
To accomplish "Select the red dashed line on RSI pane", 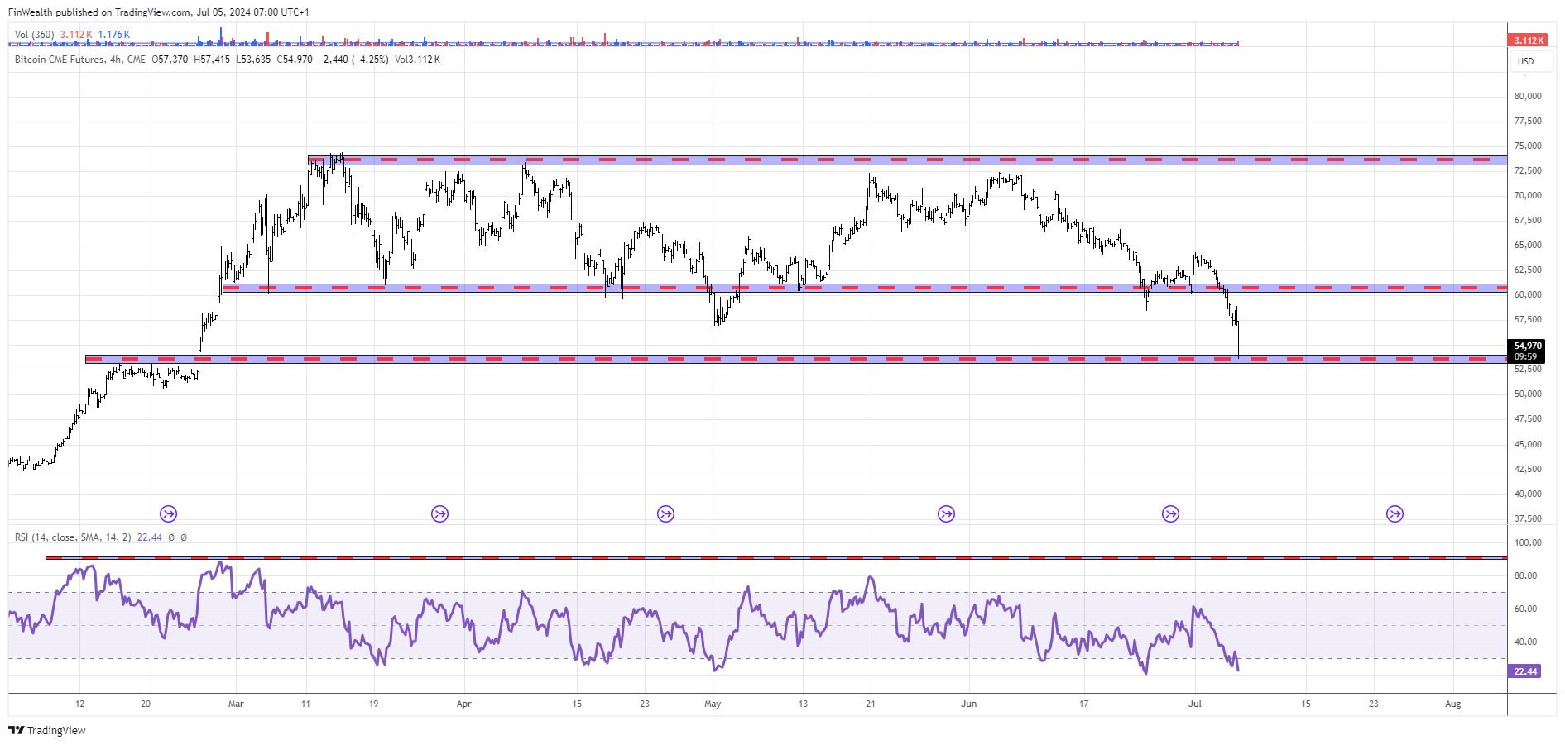I will pyautogui.click(x=776, y=557).
